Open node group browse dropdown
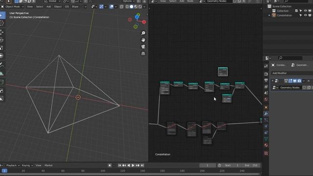Image resolution: width=313 pixels, height=176 pixels. (x=275, y=88)
